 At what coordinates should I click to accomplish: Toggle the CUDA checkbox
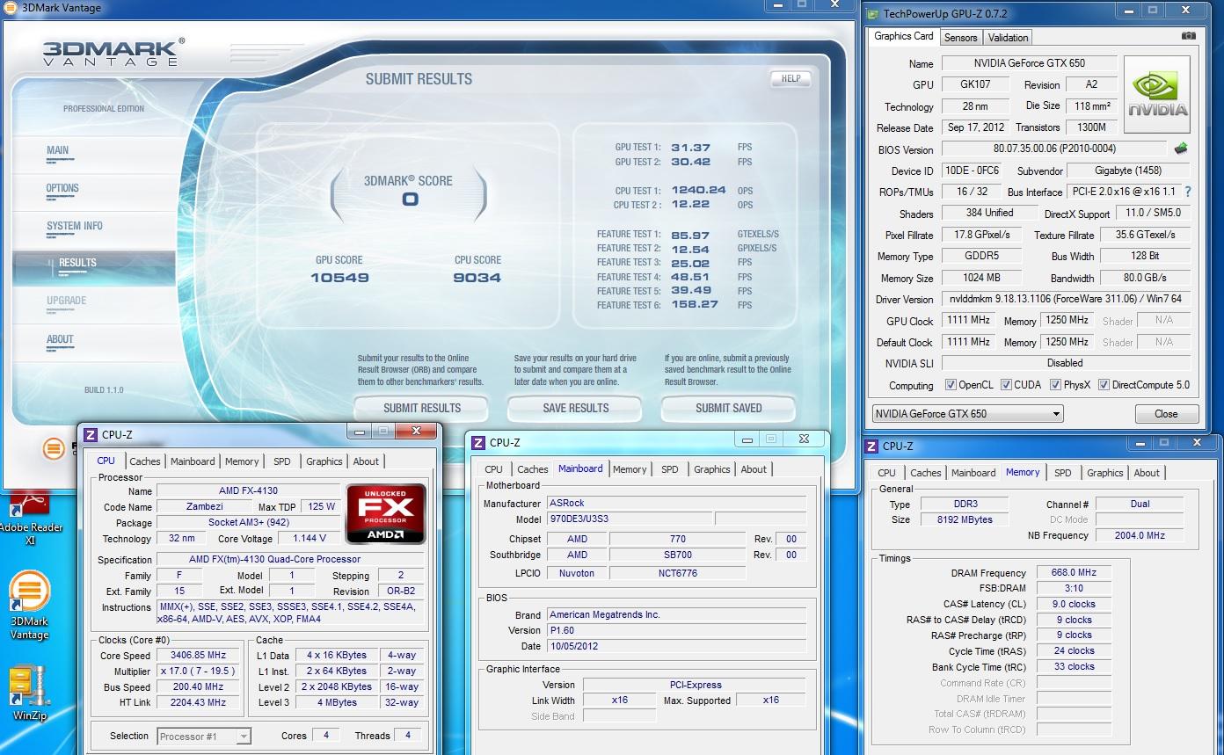(1005, 385)
